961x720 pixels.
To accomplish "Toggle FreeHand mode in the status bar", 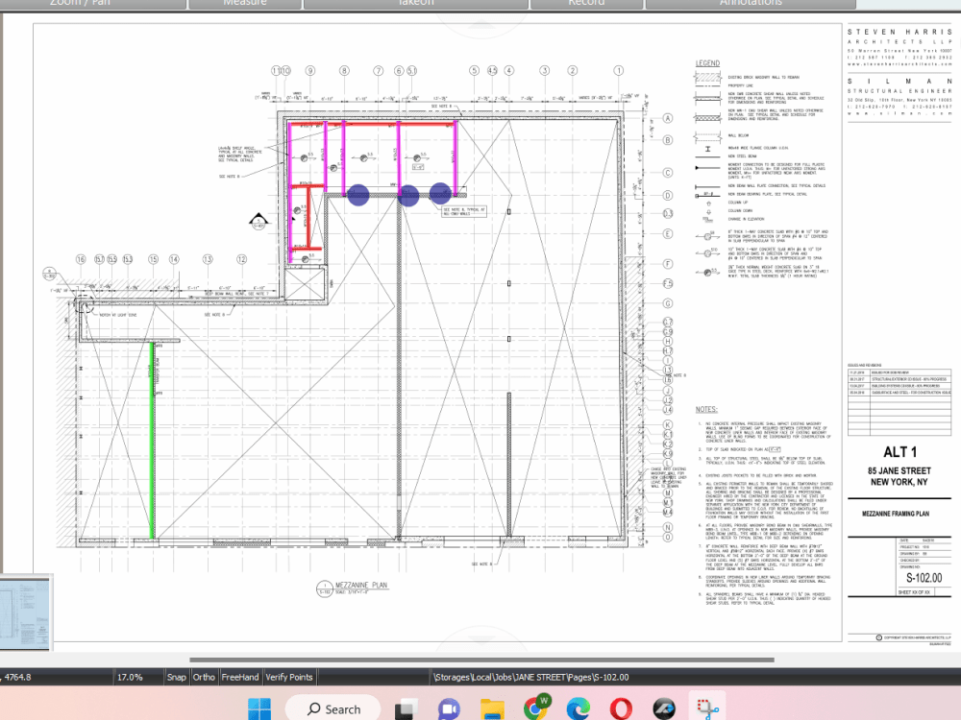I will tap(240, 677).
